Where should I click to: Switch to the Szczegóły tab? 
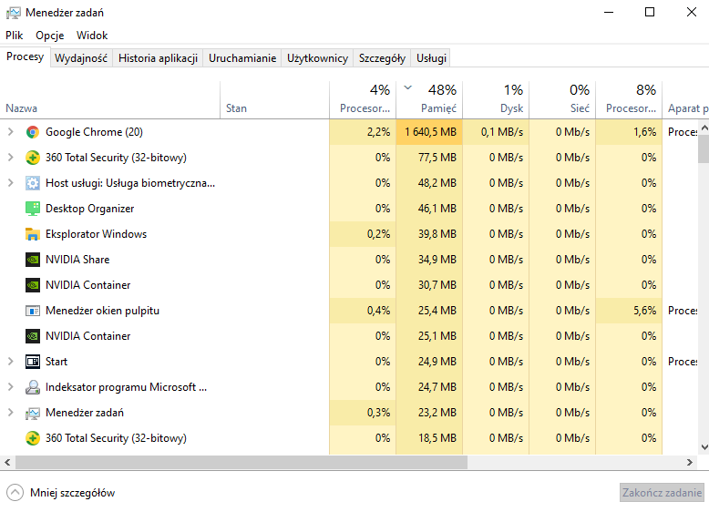pos(382,58)
